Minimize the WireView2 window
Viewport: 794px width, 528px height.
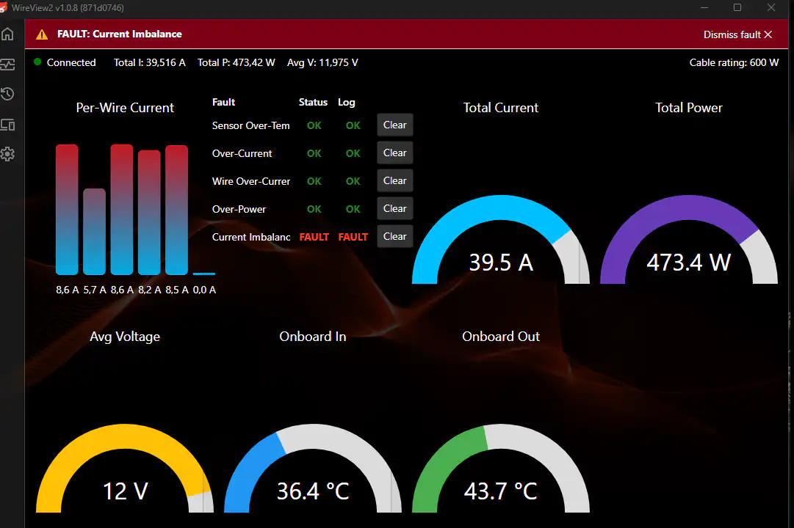[704, 7]
